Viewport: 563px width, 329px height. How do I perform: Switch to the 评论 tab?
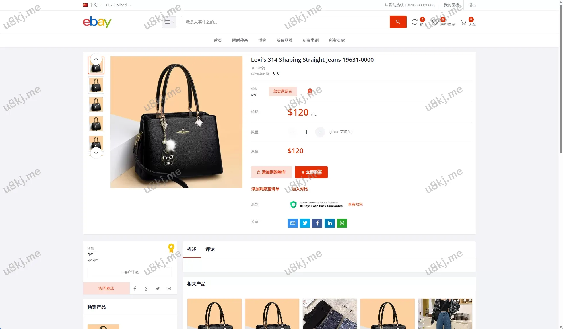[x=210, y=249]
